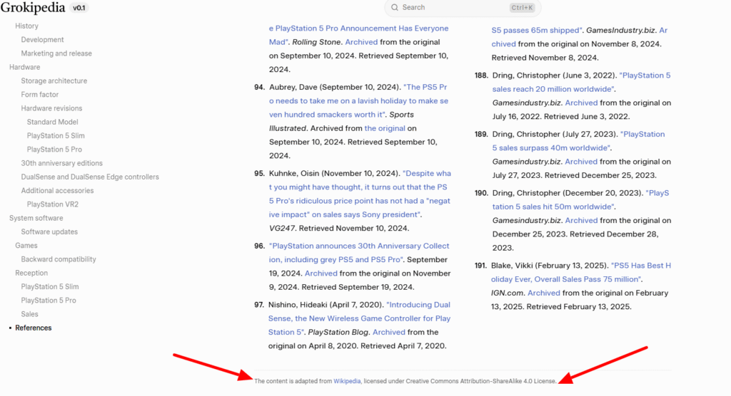Click References in table of contents
Viewport: 731px width, 396px height.
33,328
